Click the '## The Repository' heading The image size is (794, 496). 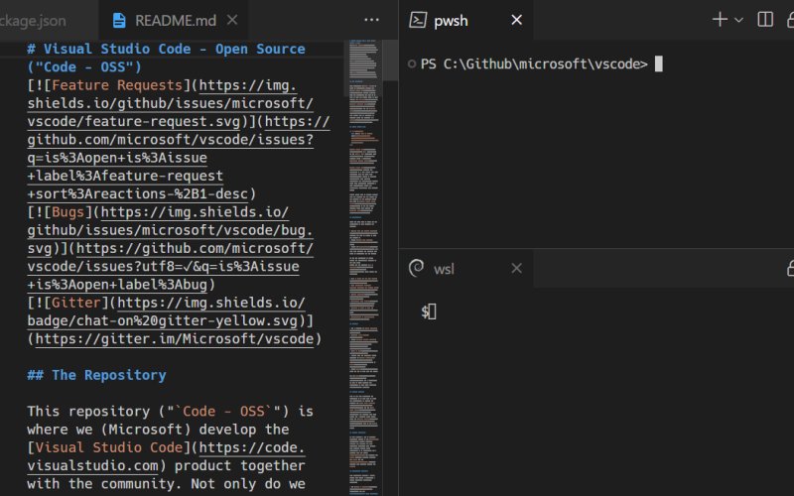click(96, 375)
